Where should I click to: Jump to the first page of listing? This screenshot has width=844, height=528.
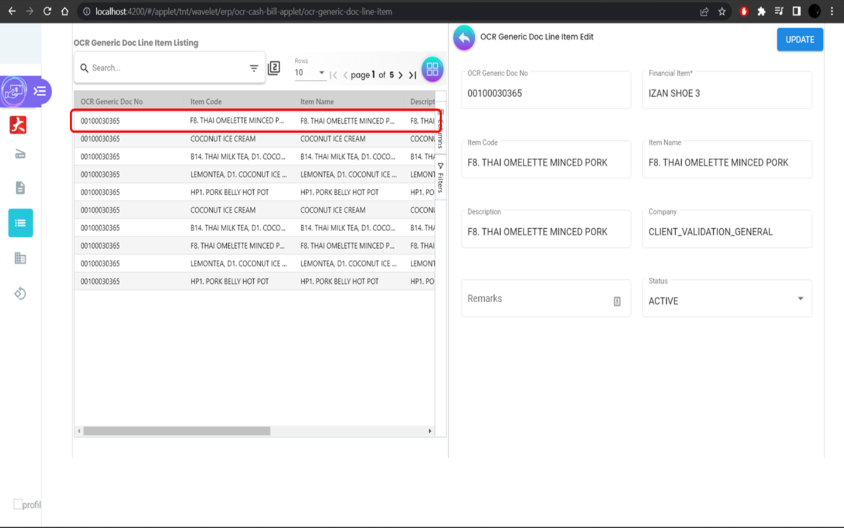333,75
